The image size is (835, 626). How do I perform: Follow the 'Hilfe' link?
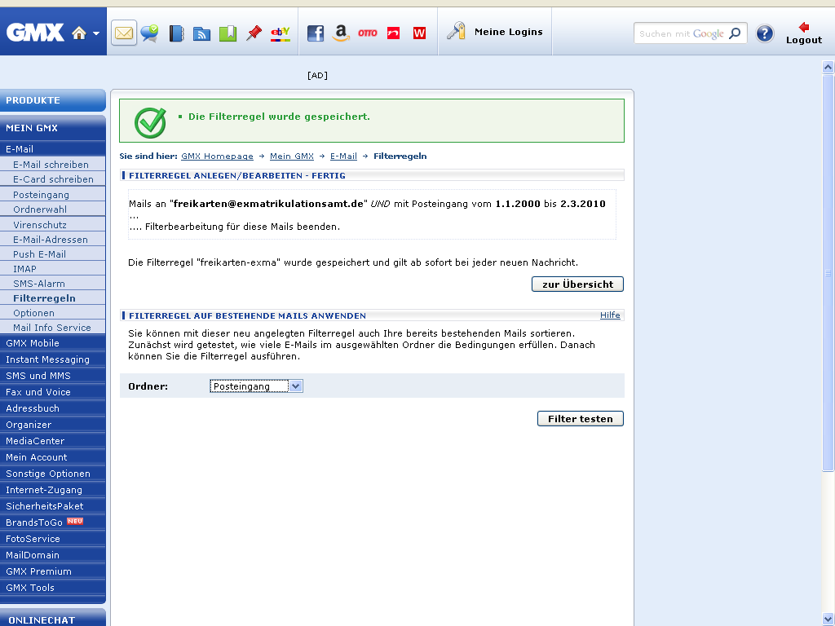click(x=610, y=315)
